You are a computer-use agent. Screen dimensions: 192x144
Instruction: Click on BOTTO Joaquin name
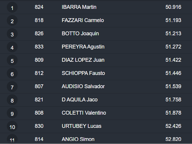tap(80, 34)
